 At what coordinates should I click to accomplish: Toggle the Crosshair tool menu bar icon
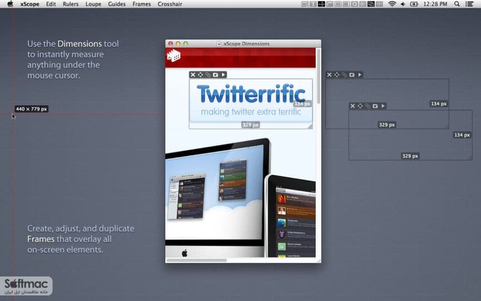(380, 4)
